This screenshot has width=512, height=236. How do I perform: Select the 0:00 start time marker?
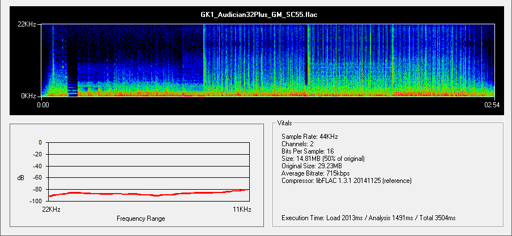pos(44,106)
